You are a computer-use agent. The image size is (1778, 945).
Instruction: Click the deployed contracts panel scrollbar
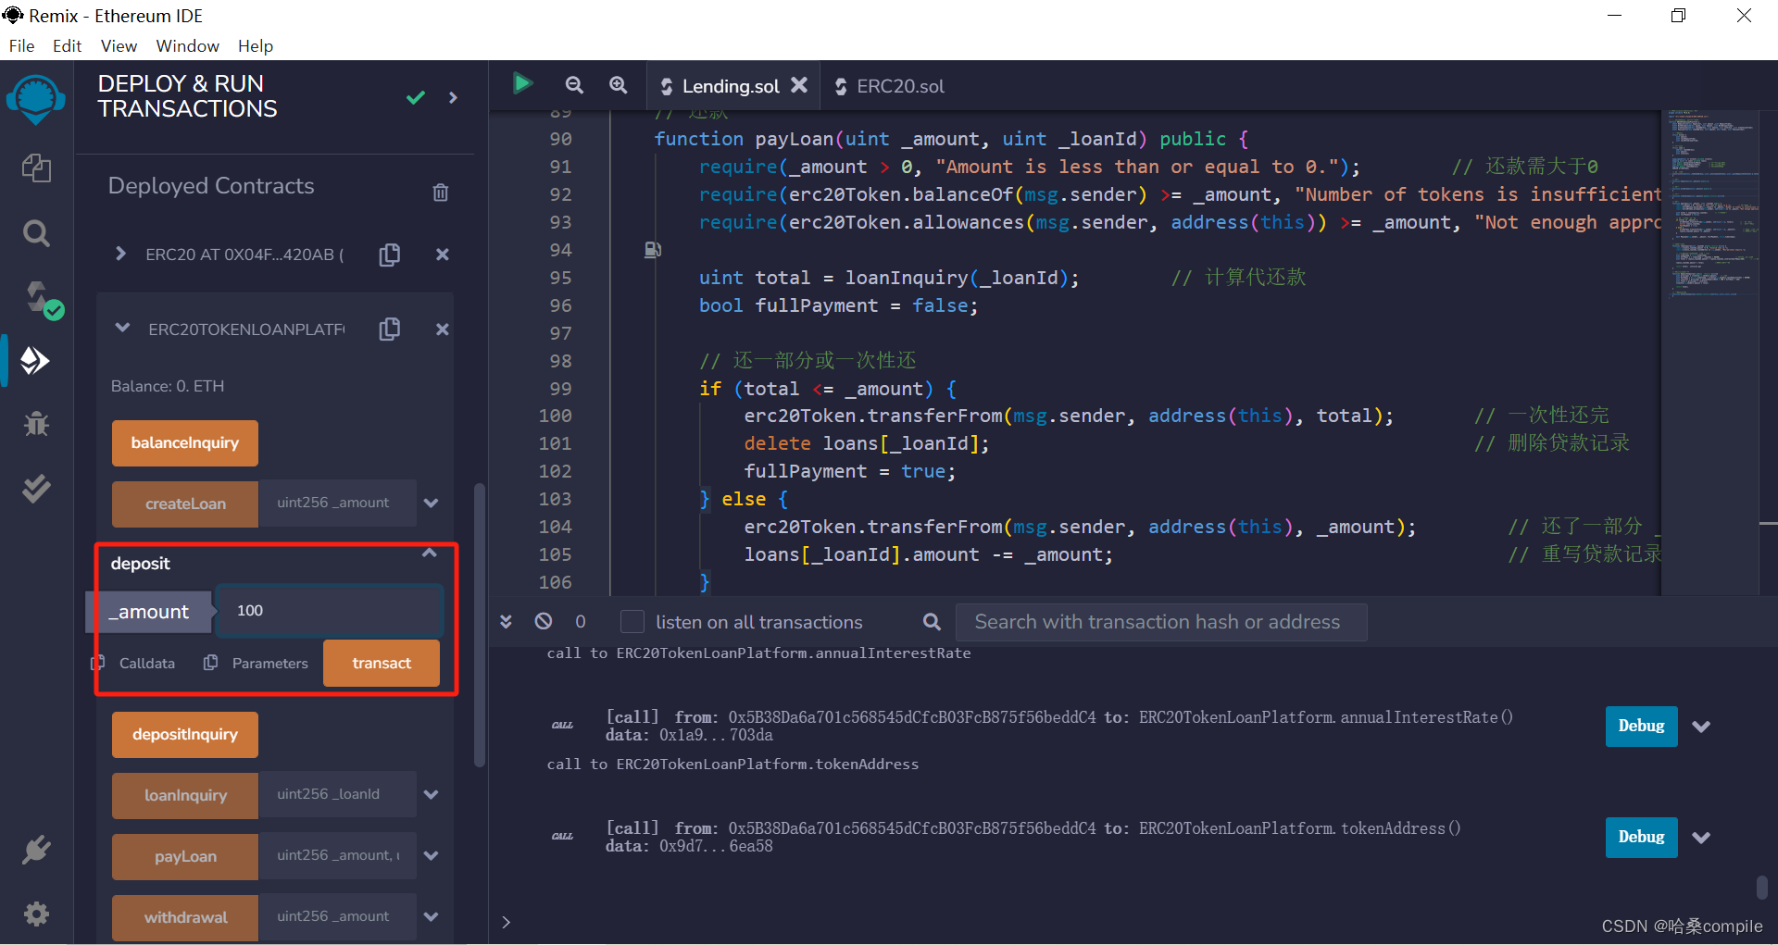coord(480,625)
